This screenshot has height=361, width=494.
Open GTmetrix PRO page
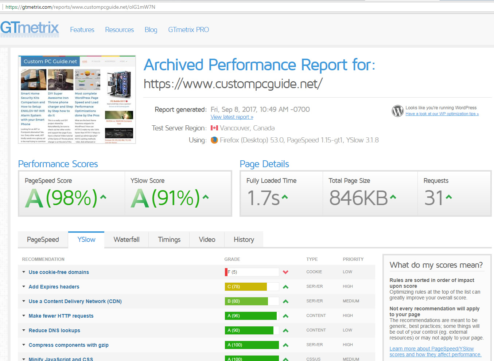(x=188, y=30)
